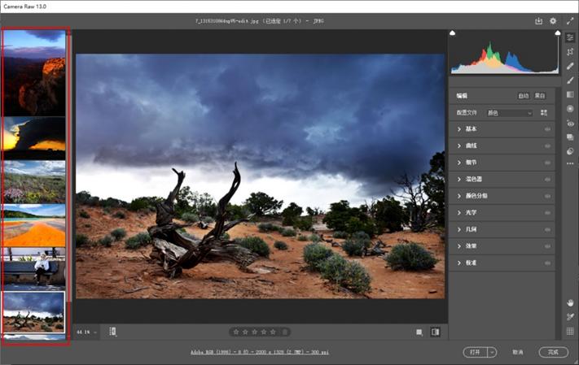Select the orange hot spring thumbnail

coord(34,225)
